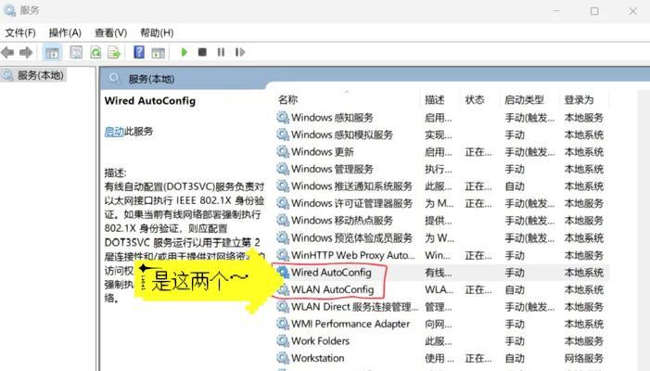Sort by the 描述 column header
650x371 pixels.
coord(435,99)
